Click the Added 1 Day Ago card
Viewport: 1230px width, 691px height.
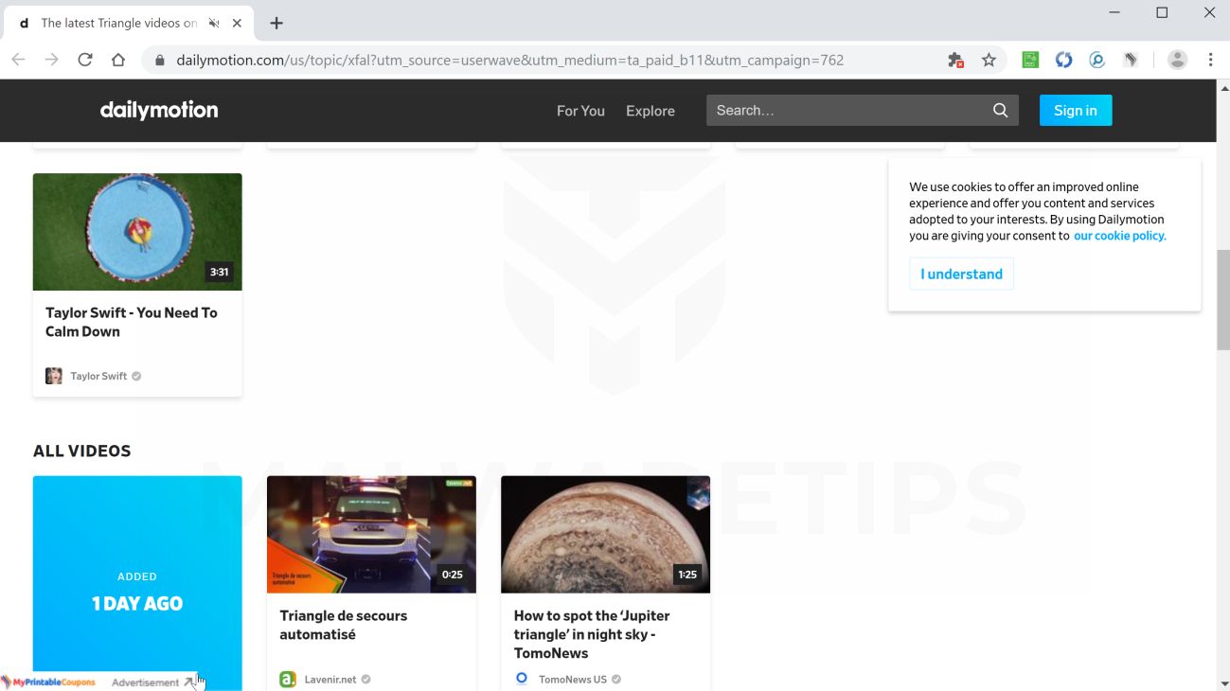[137, 583]
